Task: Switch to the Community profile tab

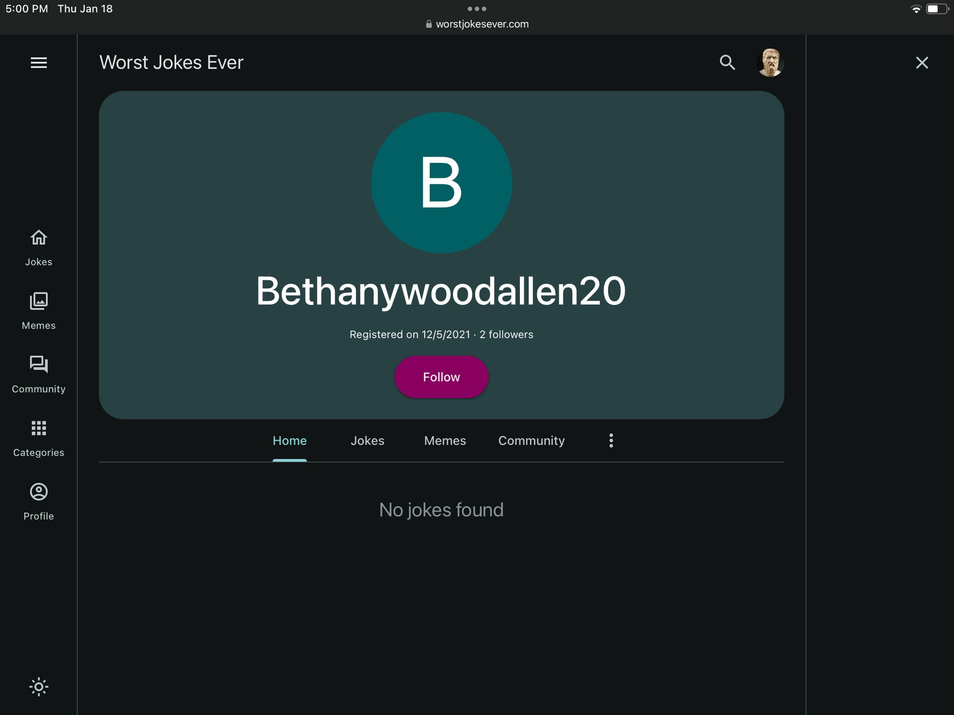Action: click(531, 441)
